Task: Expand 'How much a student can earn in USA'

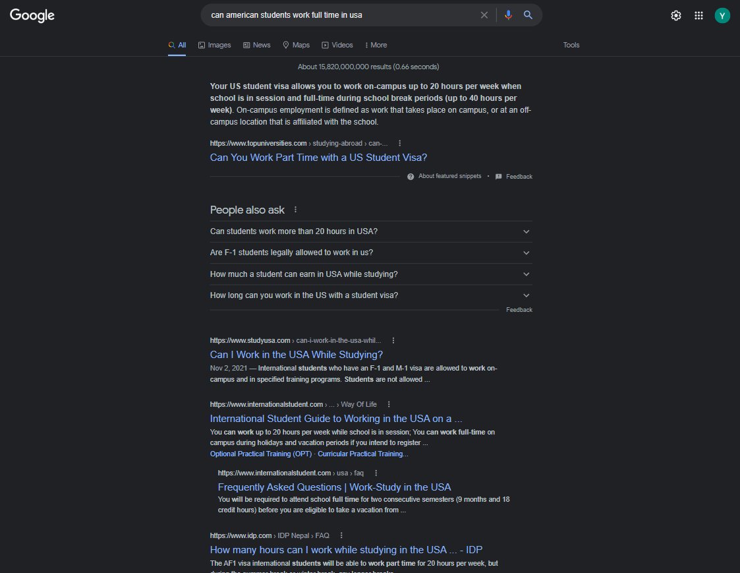Action: pos(371,274)
